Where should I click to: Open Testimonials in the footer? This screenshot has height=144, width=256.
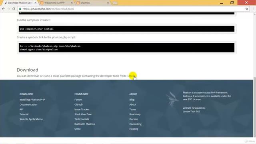82,119
